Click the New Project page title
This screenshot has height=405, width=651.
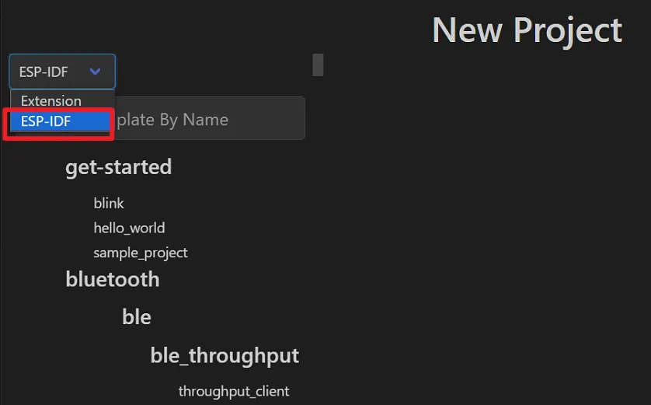[x=527, y=31]
